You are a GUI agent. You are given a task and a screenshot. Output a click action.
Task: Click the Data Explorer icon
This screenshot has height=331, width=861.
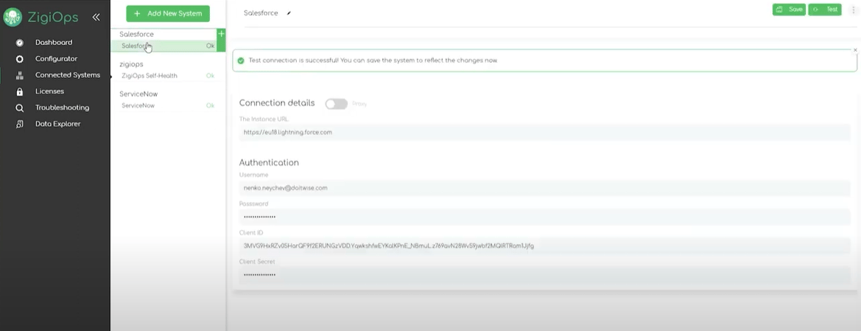pyautogui.click(x=20, y=125)
